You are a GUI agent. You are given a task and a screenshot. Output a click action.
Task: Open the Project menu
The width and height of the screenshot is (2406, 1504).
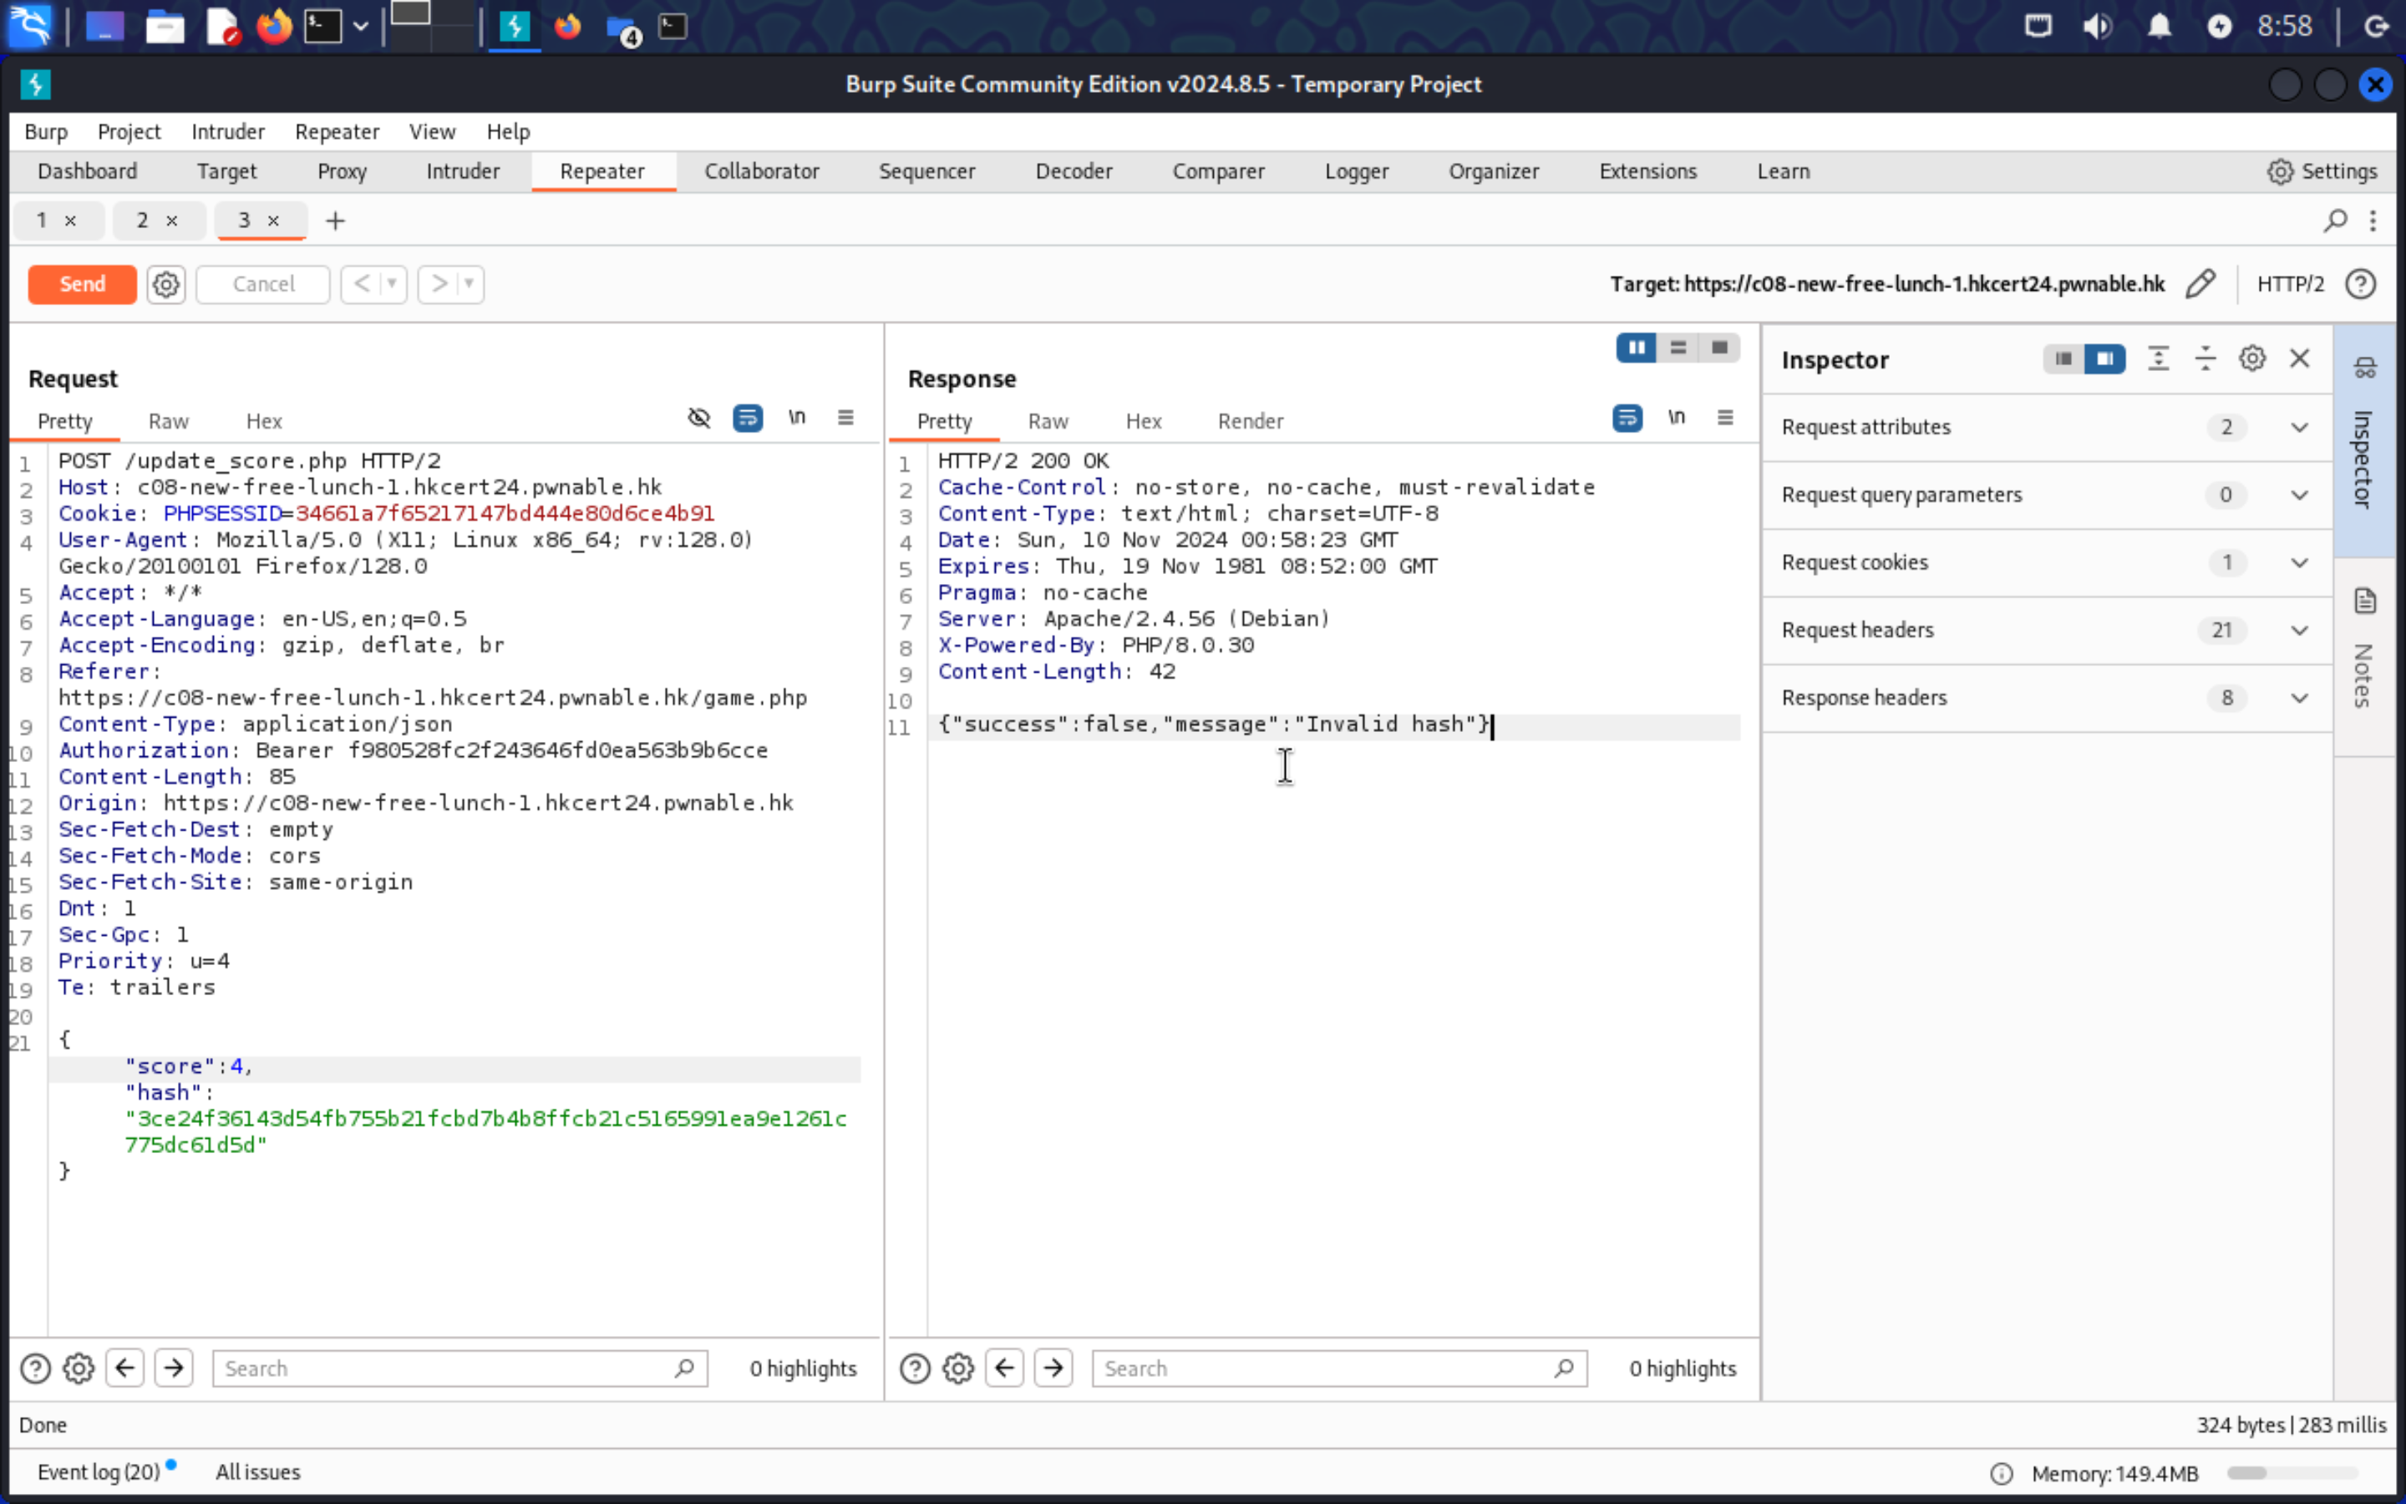tap(129, 131)
